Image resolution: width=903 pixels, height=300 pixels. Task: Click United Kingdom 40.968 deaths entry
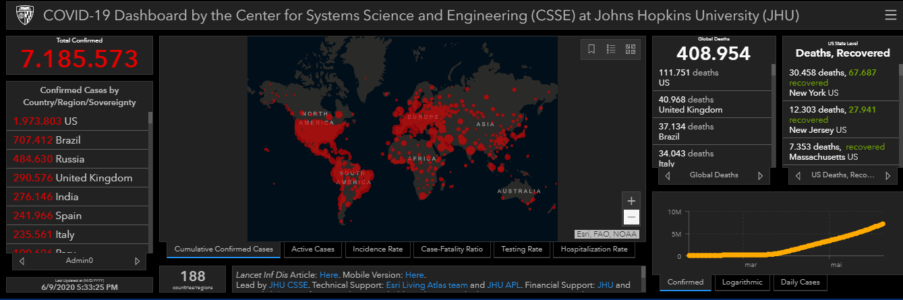pos(712,104)
